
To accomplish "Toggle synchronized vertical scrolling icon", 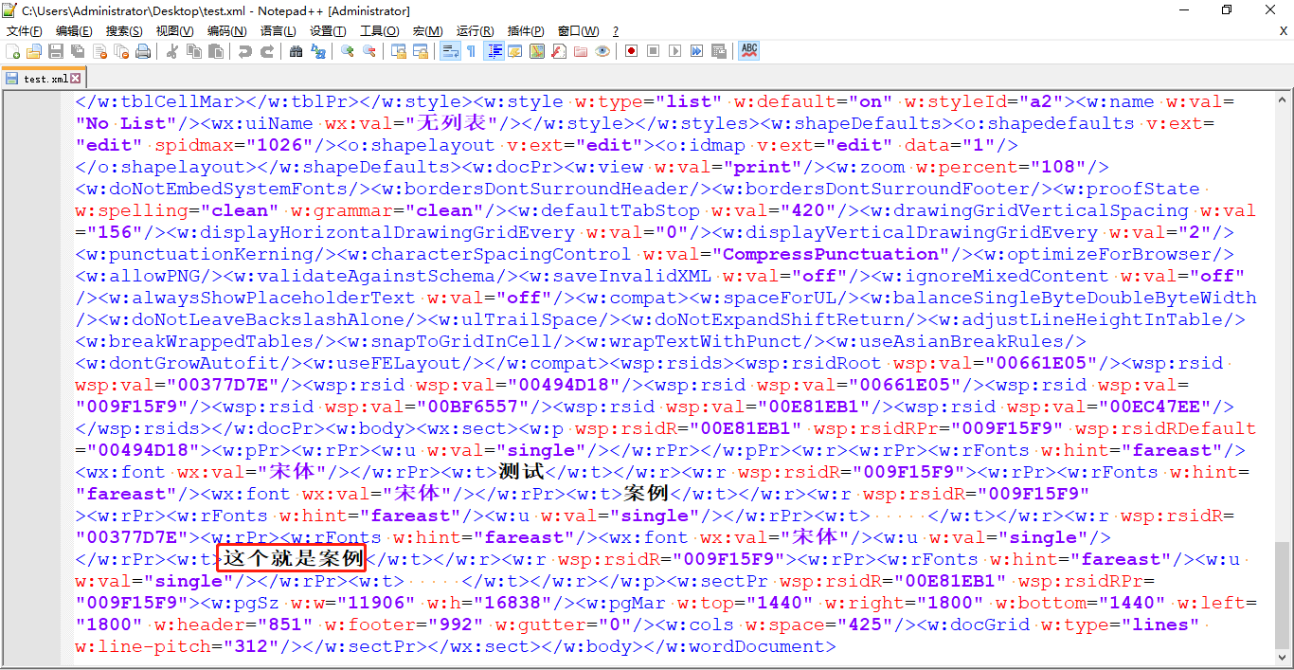I will coord(399,51).
